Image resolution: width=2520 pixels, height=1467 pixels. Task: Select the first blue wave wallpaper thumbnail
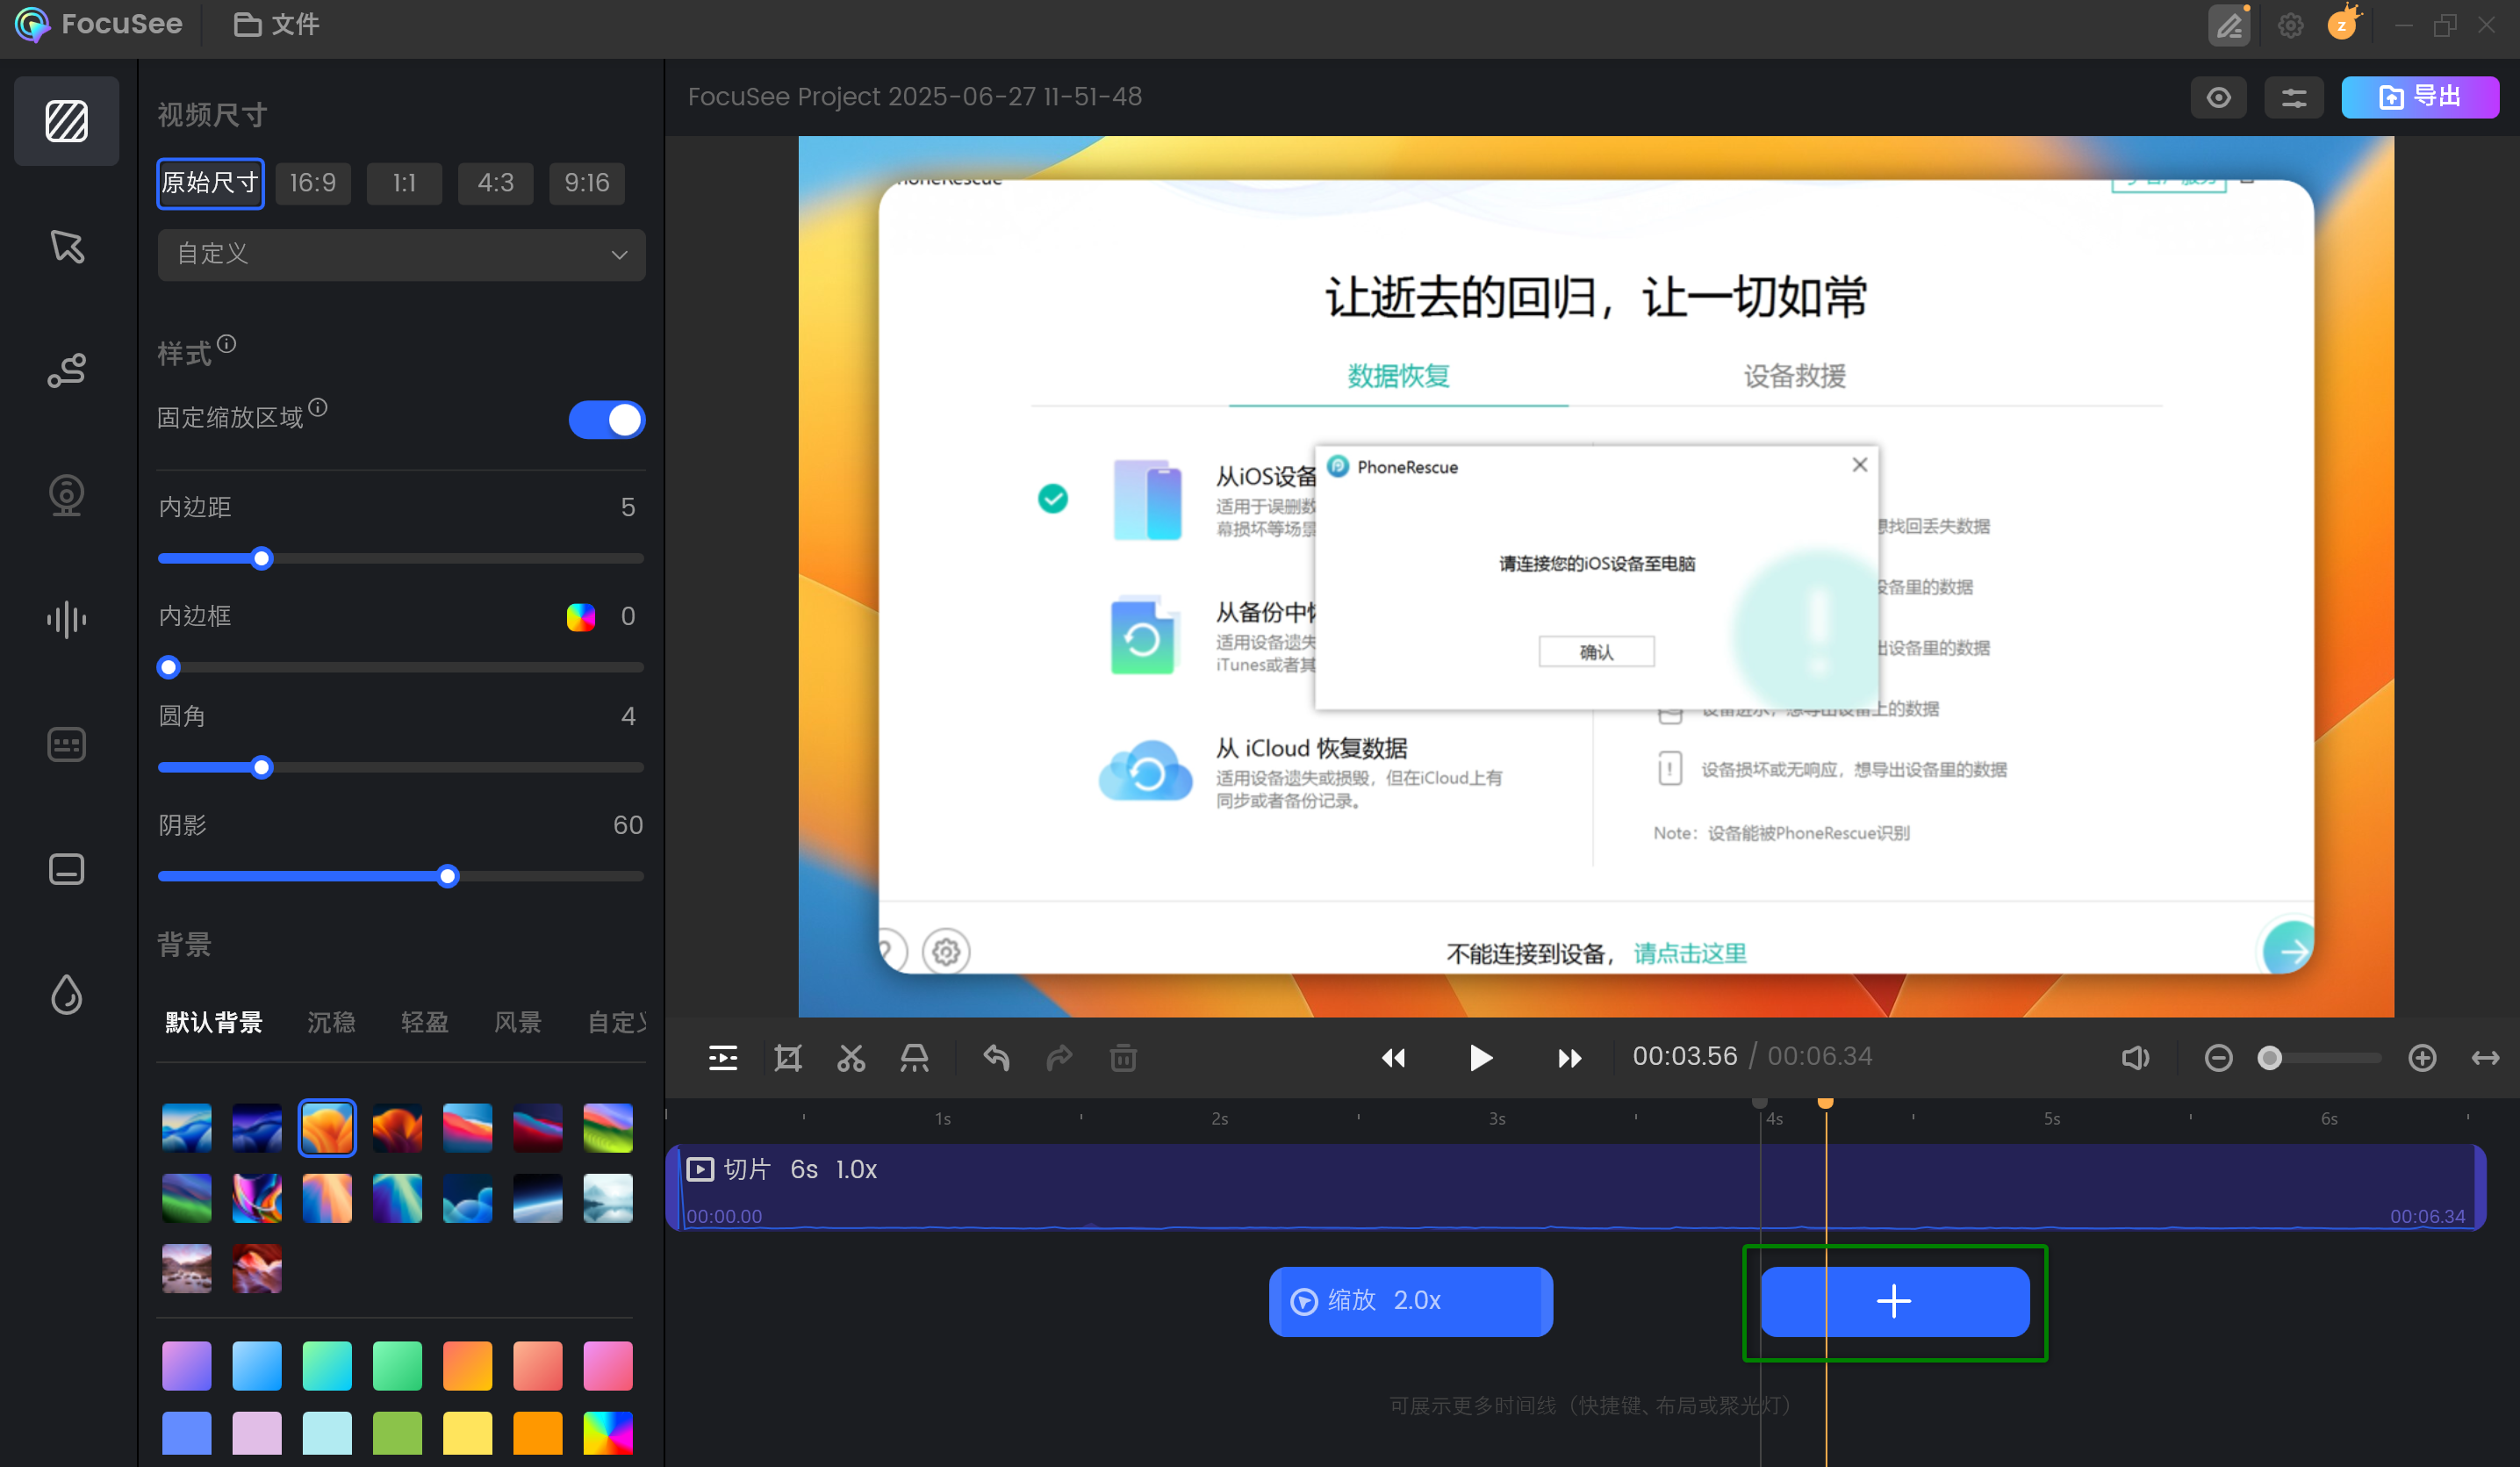[186, 1128]
